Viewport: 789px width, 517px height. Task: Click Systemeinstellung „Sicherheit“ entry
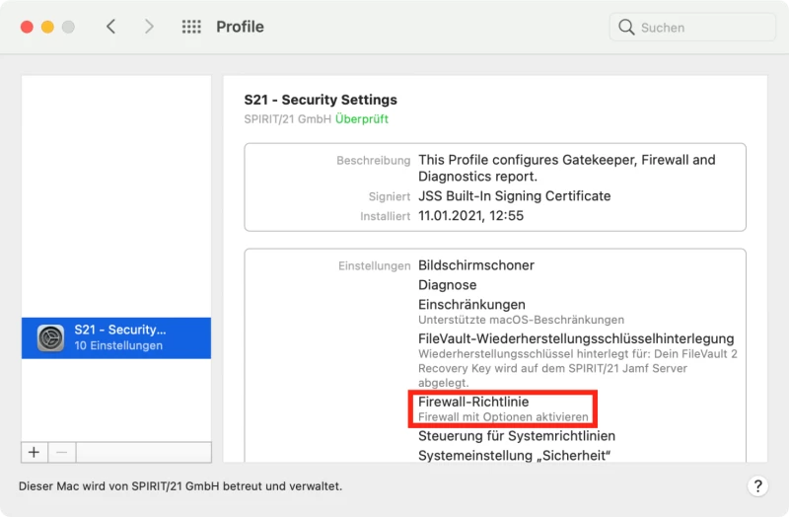pyautogui.click(x=514, y=456)
